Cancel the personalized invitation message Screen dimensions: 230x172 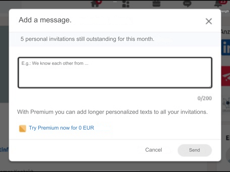click(x=153, y=150)
